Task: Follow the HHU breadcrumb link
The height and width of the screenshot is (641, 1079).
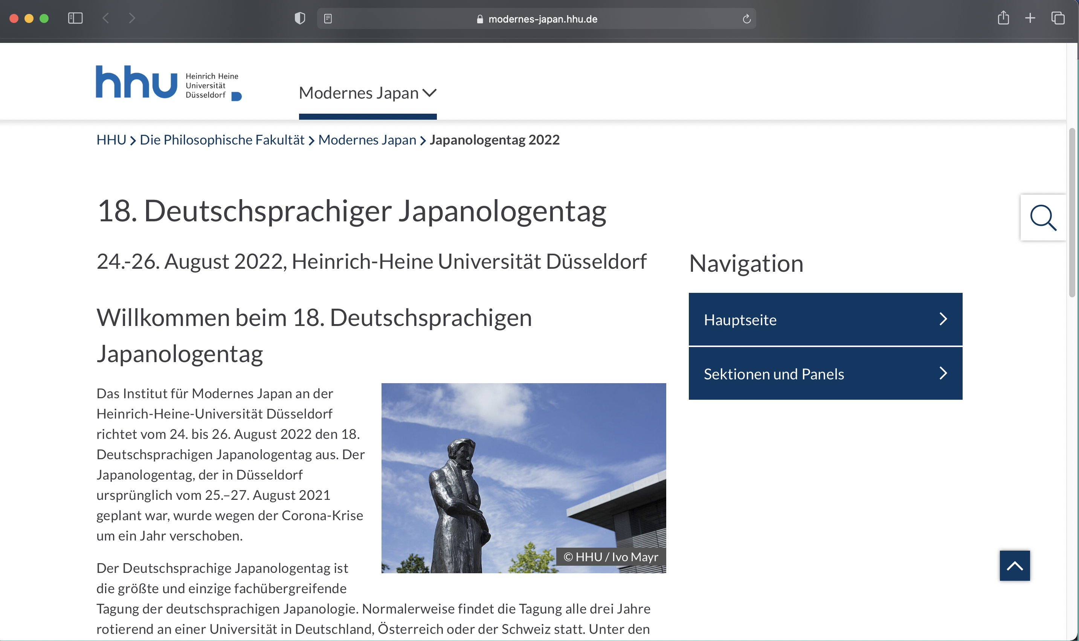Action: pyautogui.click(x=111, y=140)
